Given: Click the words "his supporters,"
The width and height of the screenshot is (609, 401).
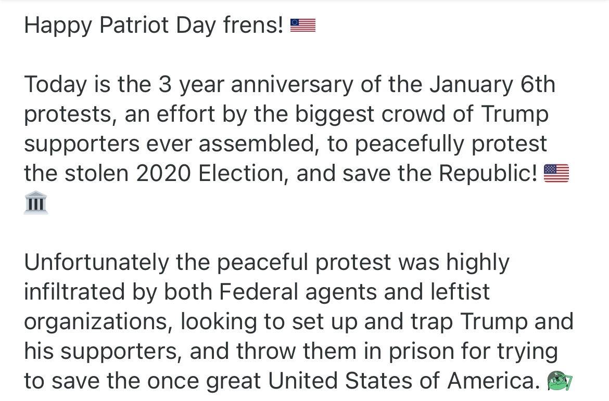Looking at the screenshot, I should (102, 352).
